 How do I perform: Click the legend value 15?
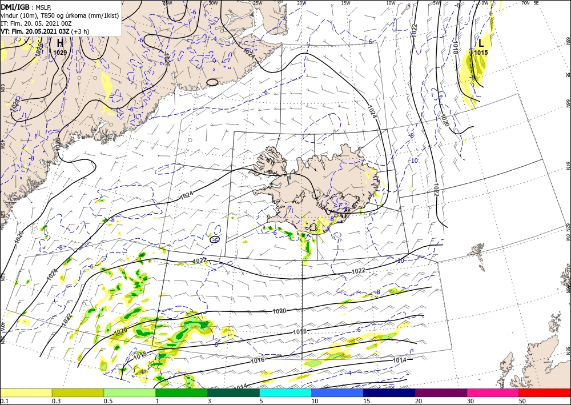coord(367,401)
